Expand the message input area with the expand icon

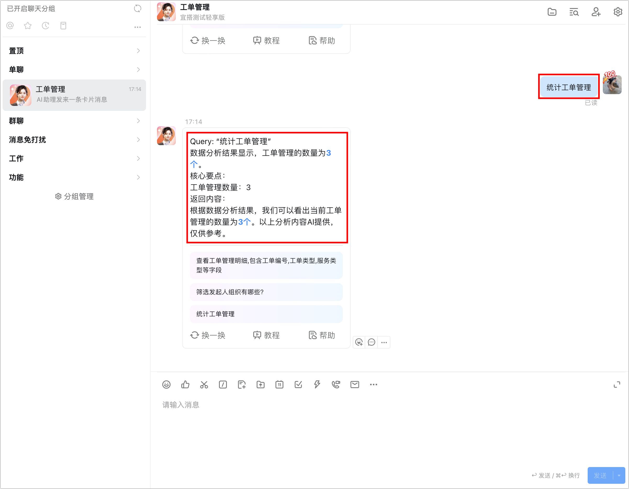point(617,384)
